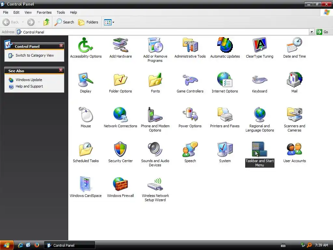Select Taskbar and Start Menu icon

click(260, 149)
